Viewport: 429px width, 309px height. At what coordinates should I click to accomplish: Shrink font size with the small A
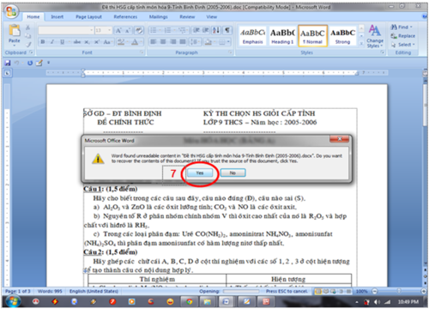(128, 30)
